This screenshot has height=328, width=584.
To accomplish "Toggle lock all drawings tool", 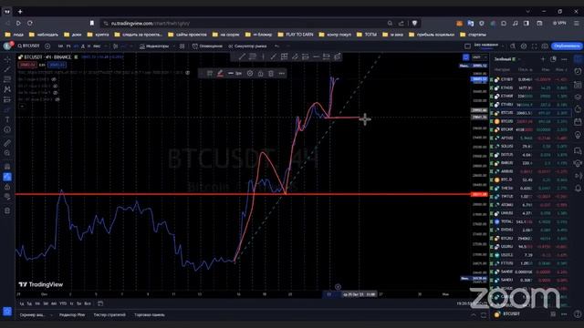I will pyautogui.click(x=7, y=187).
